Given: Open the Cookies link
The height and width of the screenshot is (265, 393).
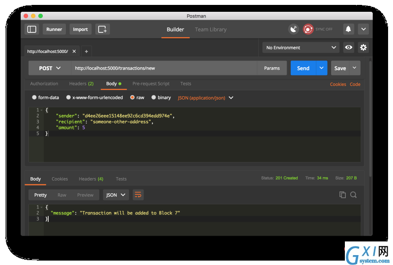Looking at the screenshot, I should pos(338,84).
